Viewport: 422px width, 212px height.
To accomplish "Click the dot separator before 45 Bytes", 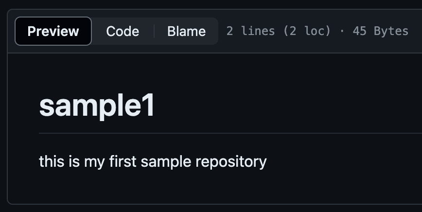I will (342, 31).
